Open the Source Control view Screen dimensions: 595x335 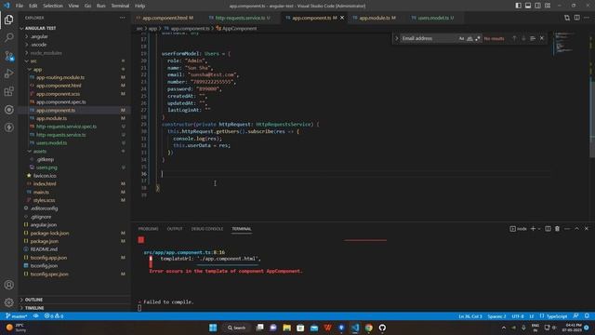click(8, 56)
